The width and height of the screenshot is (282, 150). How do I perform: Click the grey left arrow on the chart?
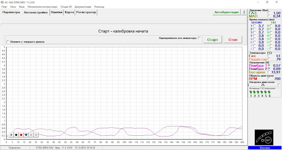(31, 134)
